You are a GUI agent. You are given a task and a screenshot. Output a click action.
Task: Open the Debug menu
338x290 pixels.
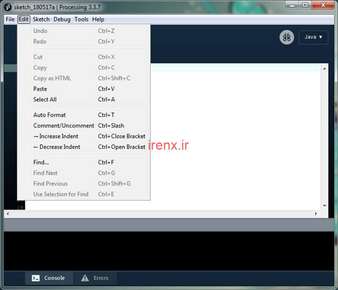click(62, 19)
